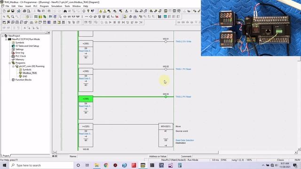Select the arrow Selection mode tool
Viewport: 301px width, 169px height.
point(61,17)
